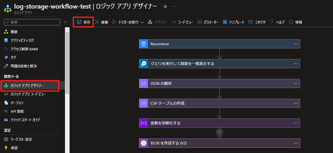This screenshot has width=333, height=153.
Task: Click the Discard (破棄) toolbar button
Action: coord(101,22)
